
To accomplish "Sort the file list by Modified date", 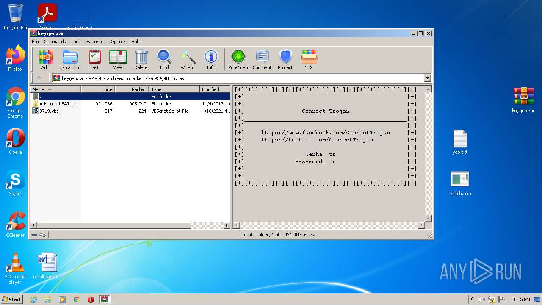I will click(215, 89).
